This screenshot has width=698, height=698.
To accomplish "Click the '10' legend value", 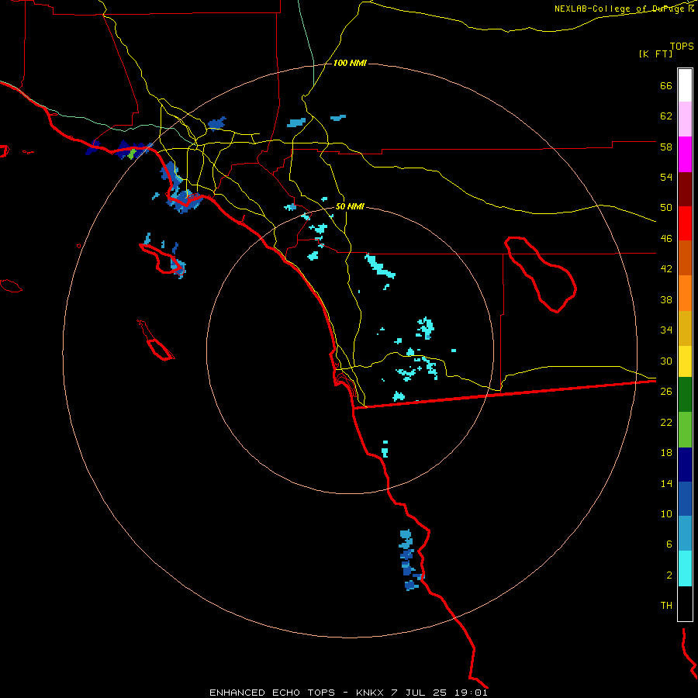I will point(666,514).
